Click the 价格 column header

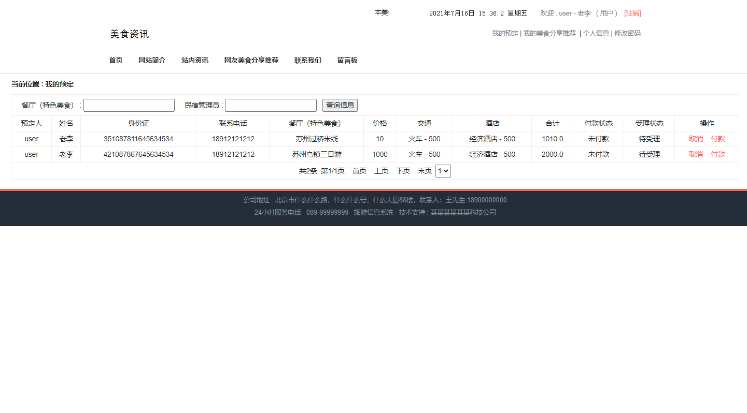380,123
